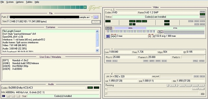208x99 pixels.
Task: Click the plus button beside the AVI preset
Action: pyautogui.click(x=168, y=85)
